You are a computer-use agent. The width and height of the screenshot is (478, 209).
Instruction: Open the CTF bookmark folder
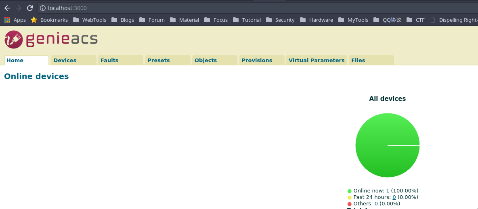tap(415, 20)
